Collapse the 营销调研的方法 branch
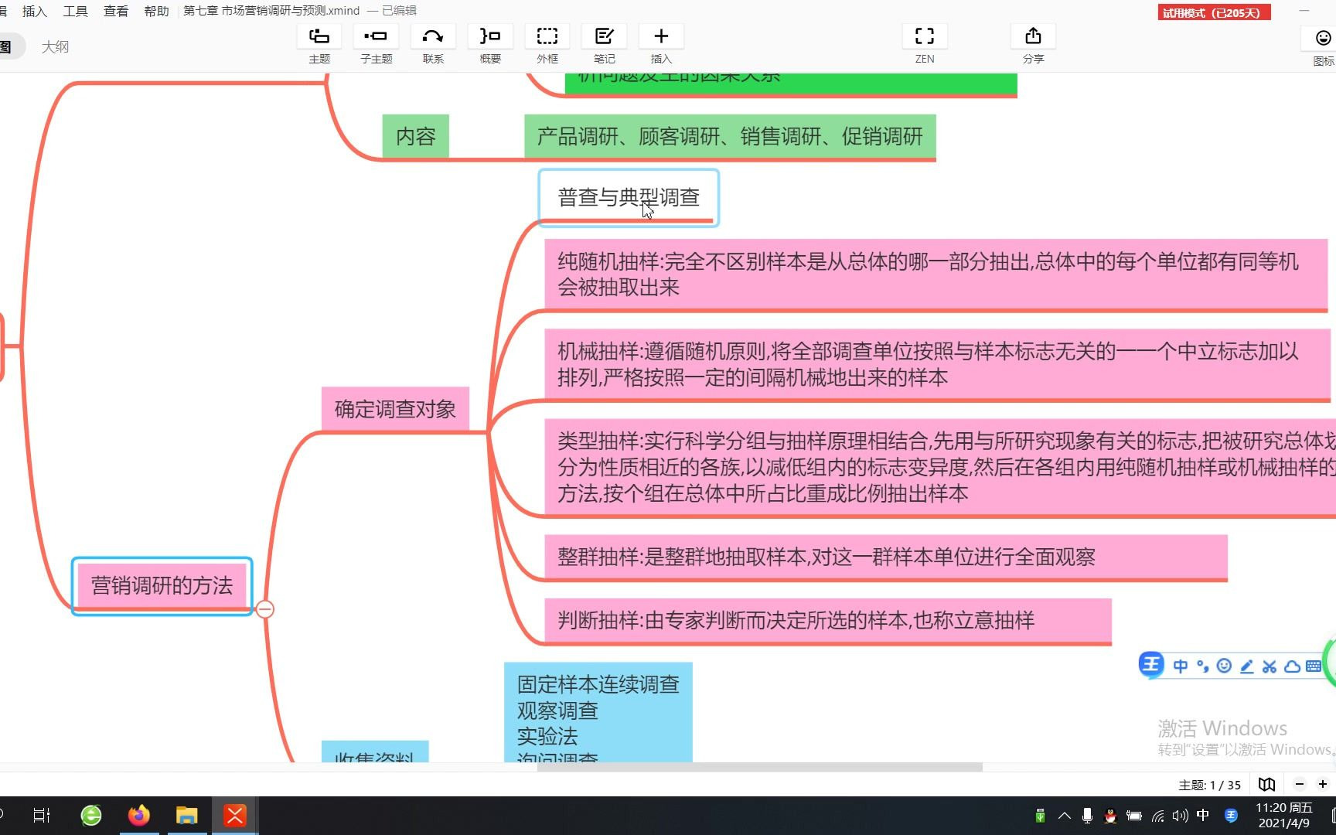 [264, 609]
